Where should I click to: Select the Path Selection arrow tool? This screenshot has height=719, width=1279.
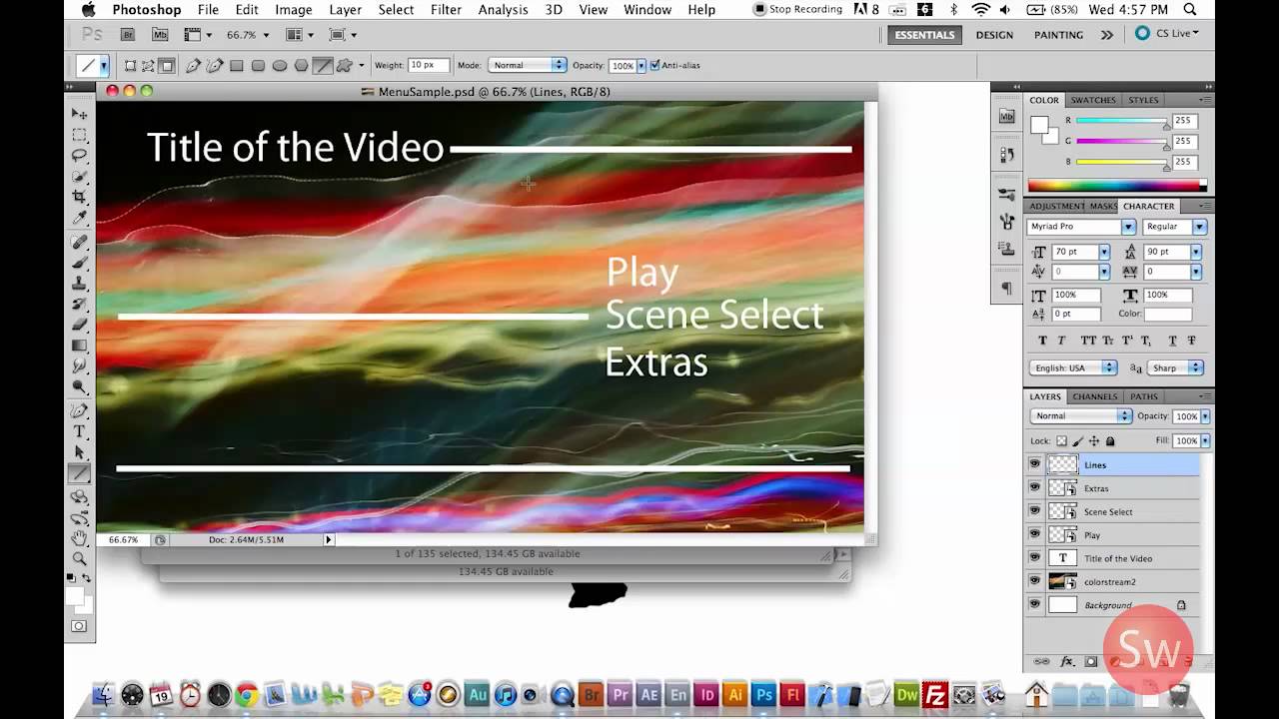pos(79,452)
